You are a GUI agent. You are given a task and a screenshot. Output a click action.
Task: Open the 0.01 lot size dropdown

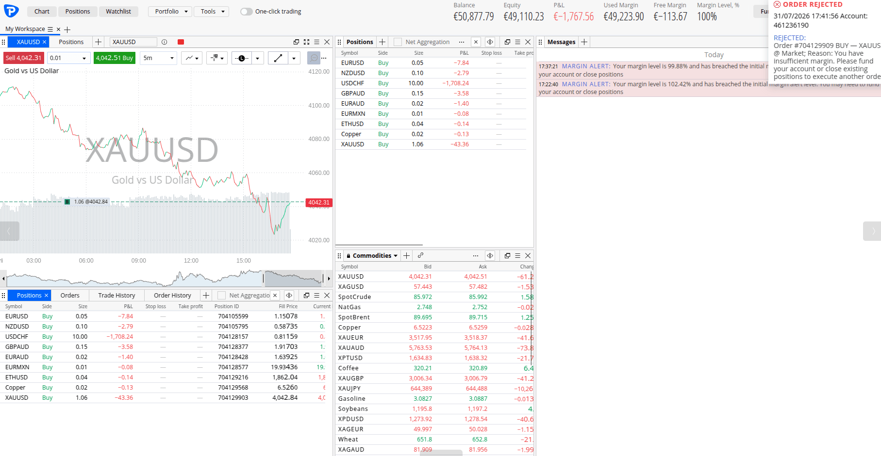(x=68, y=58)
